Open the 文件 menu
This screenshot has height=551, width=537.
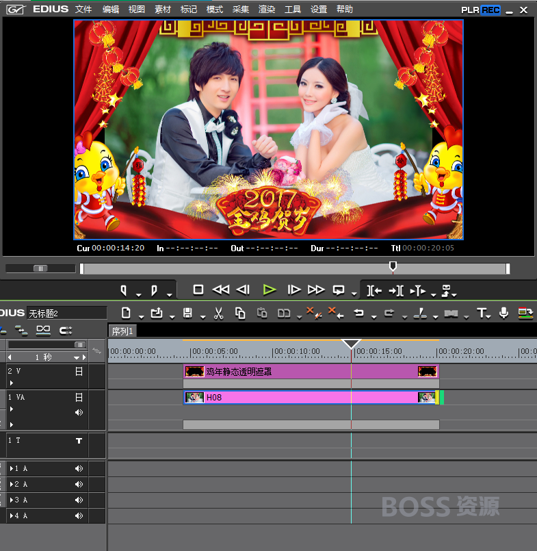tap(83, 10)
